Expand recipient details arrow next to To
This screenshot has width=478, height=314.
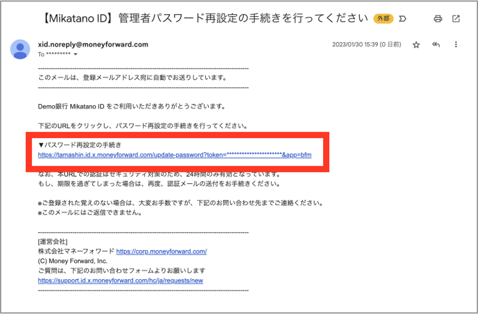[75, 55]
